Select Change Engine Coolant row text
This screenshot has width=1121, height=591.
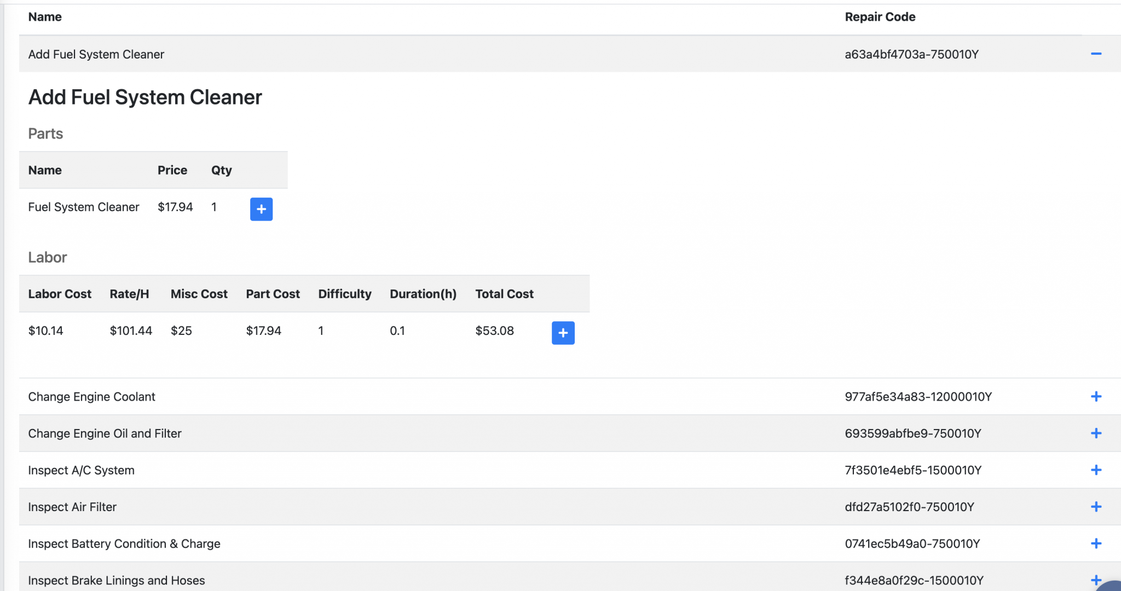[x=91, y=397]
